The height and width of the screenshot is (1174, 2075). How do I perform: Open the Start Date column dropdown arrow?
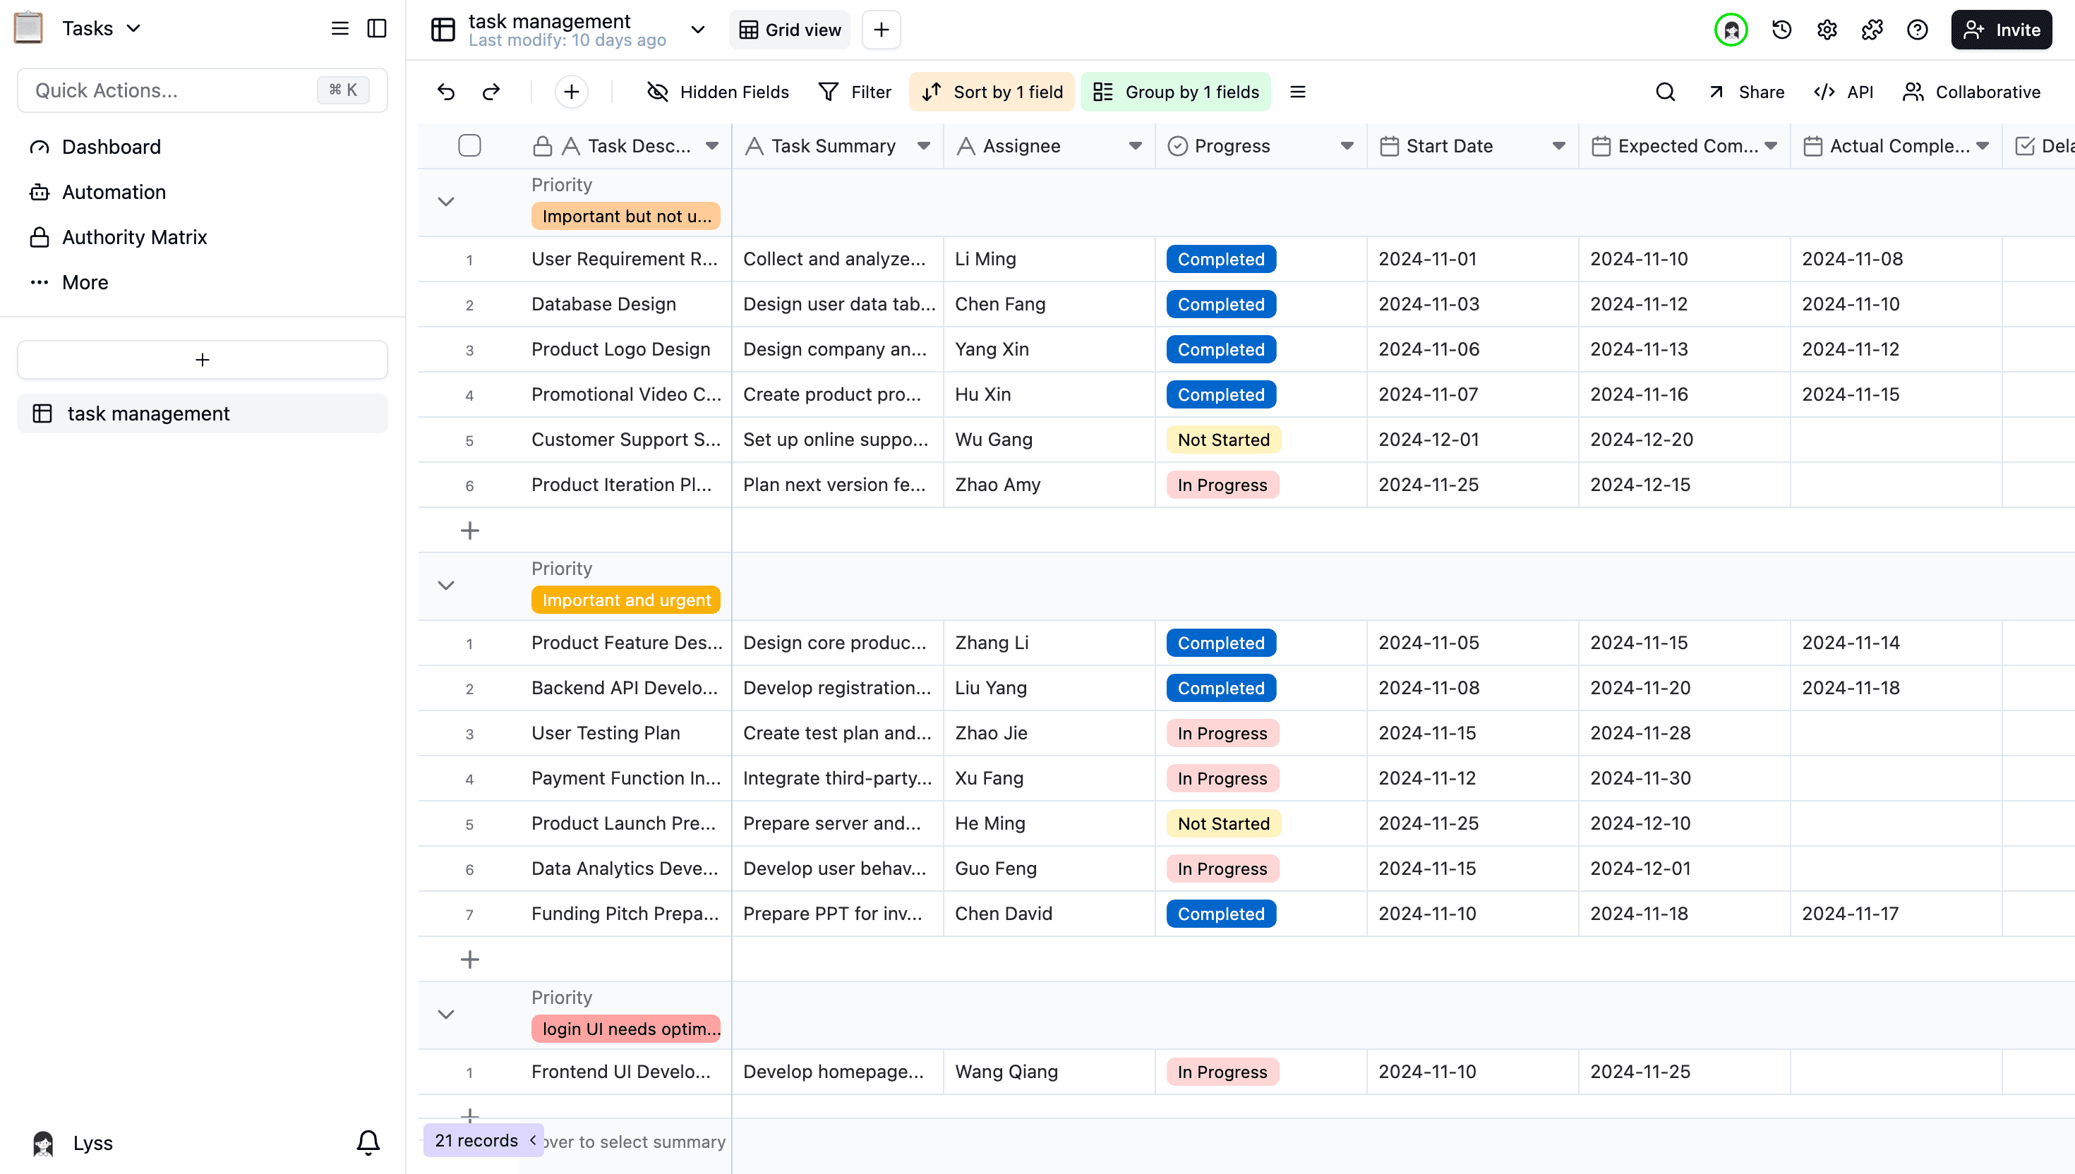point(1559,146)
